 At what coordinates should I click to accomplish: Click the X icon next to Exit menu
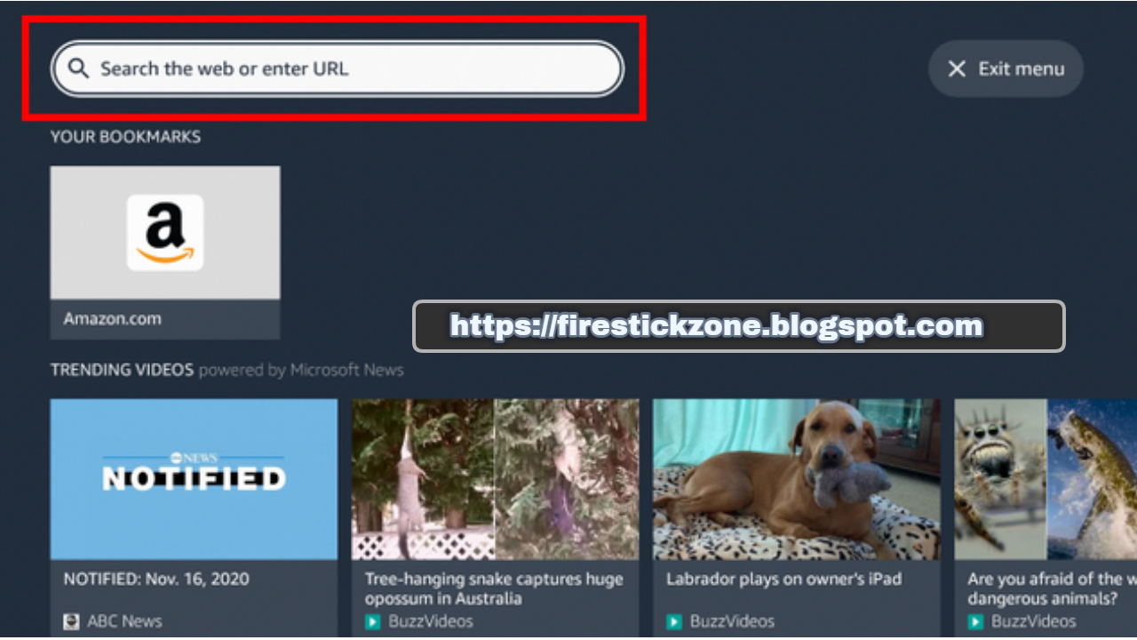pos(957,68)
